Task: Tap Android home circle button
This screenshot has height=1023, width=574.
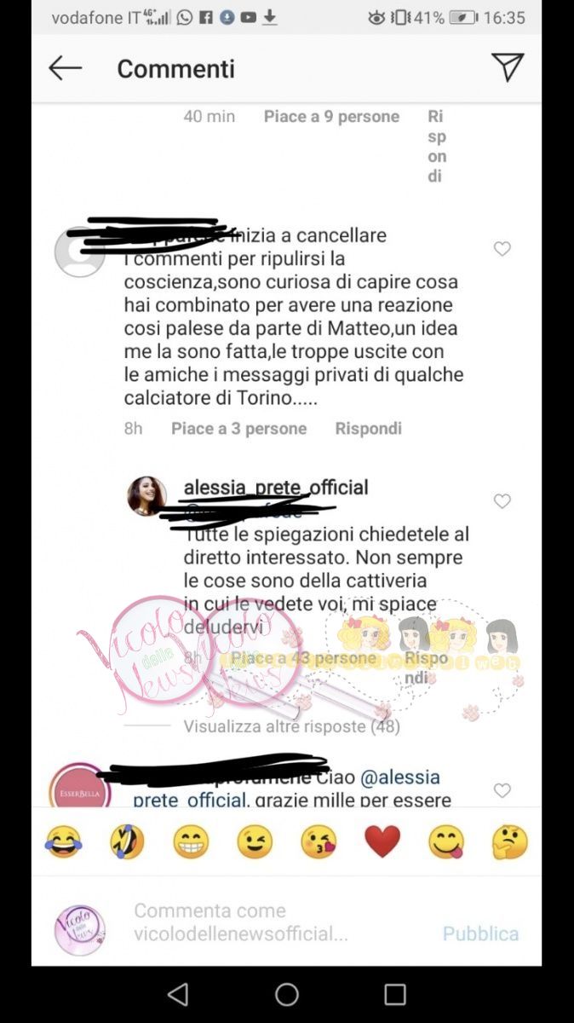Action: click(287, 994)
